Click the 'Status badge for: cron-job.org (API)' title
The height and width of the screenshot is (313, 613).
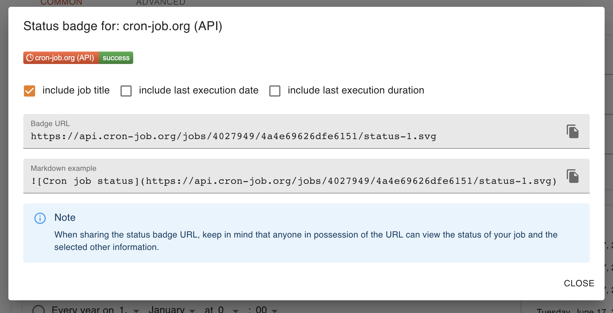tap(123, 26)
